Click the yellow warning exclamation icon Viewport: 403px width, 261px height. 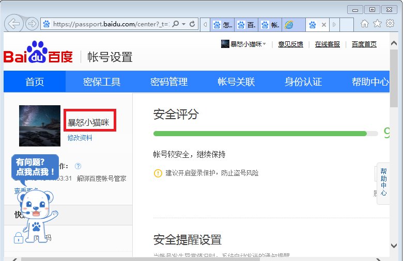[158, 173]
